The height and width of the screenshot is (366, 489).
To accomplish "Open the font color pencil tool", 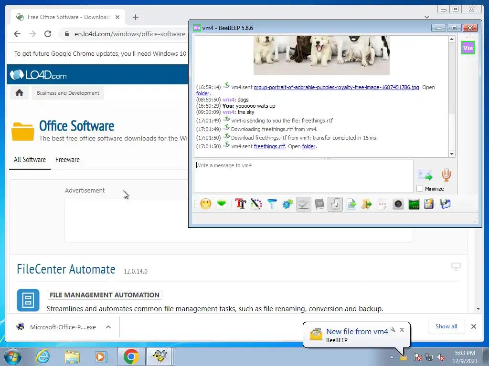I will (256, 204).
